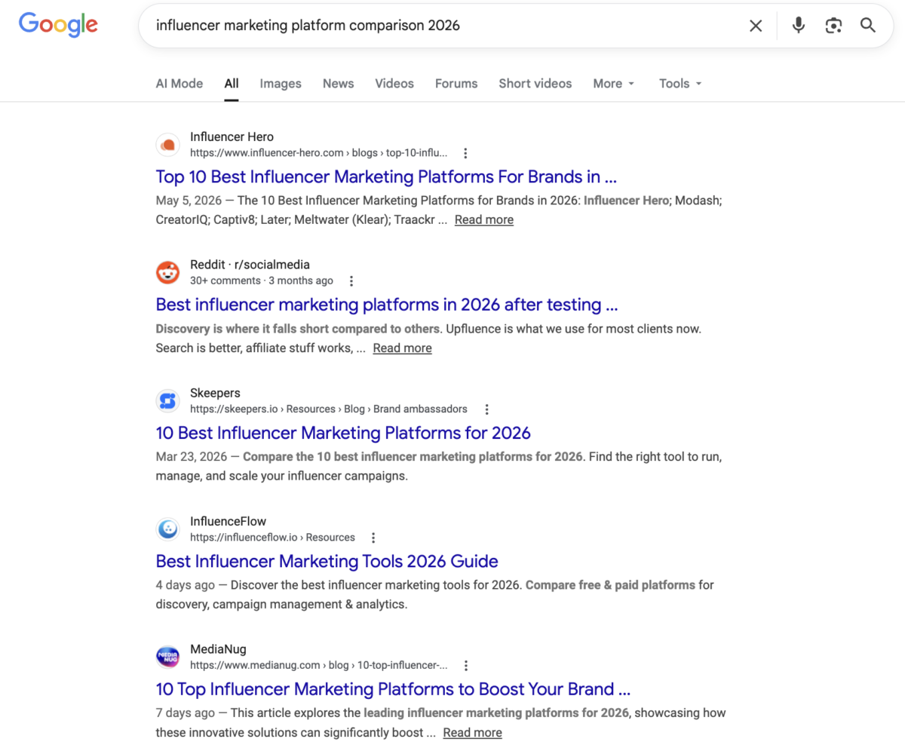Image resolution: width=905 pixels, height=745 pixels.
Task: Open three-dot menu for Reddit result
Action: tap(351, 281)
